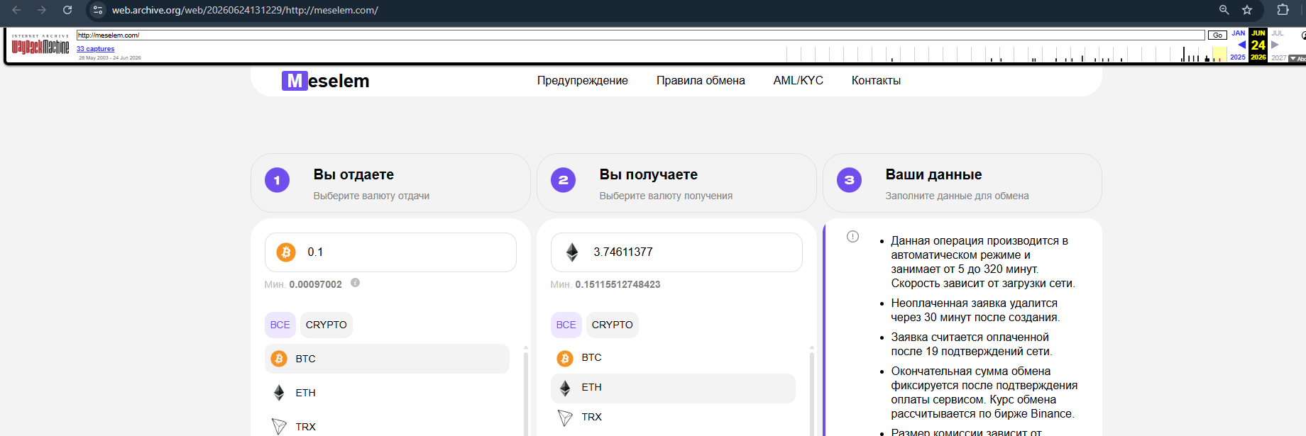
Task: Open the AML/KYC page
Action: (799, 81)
